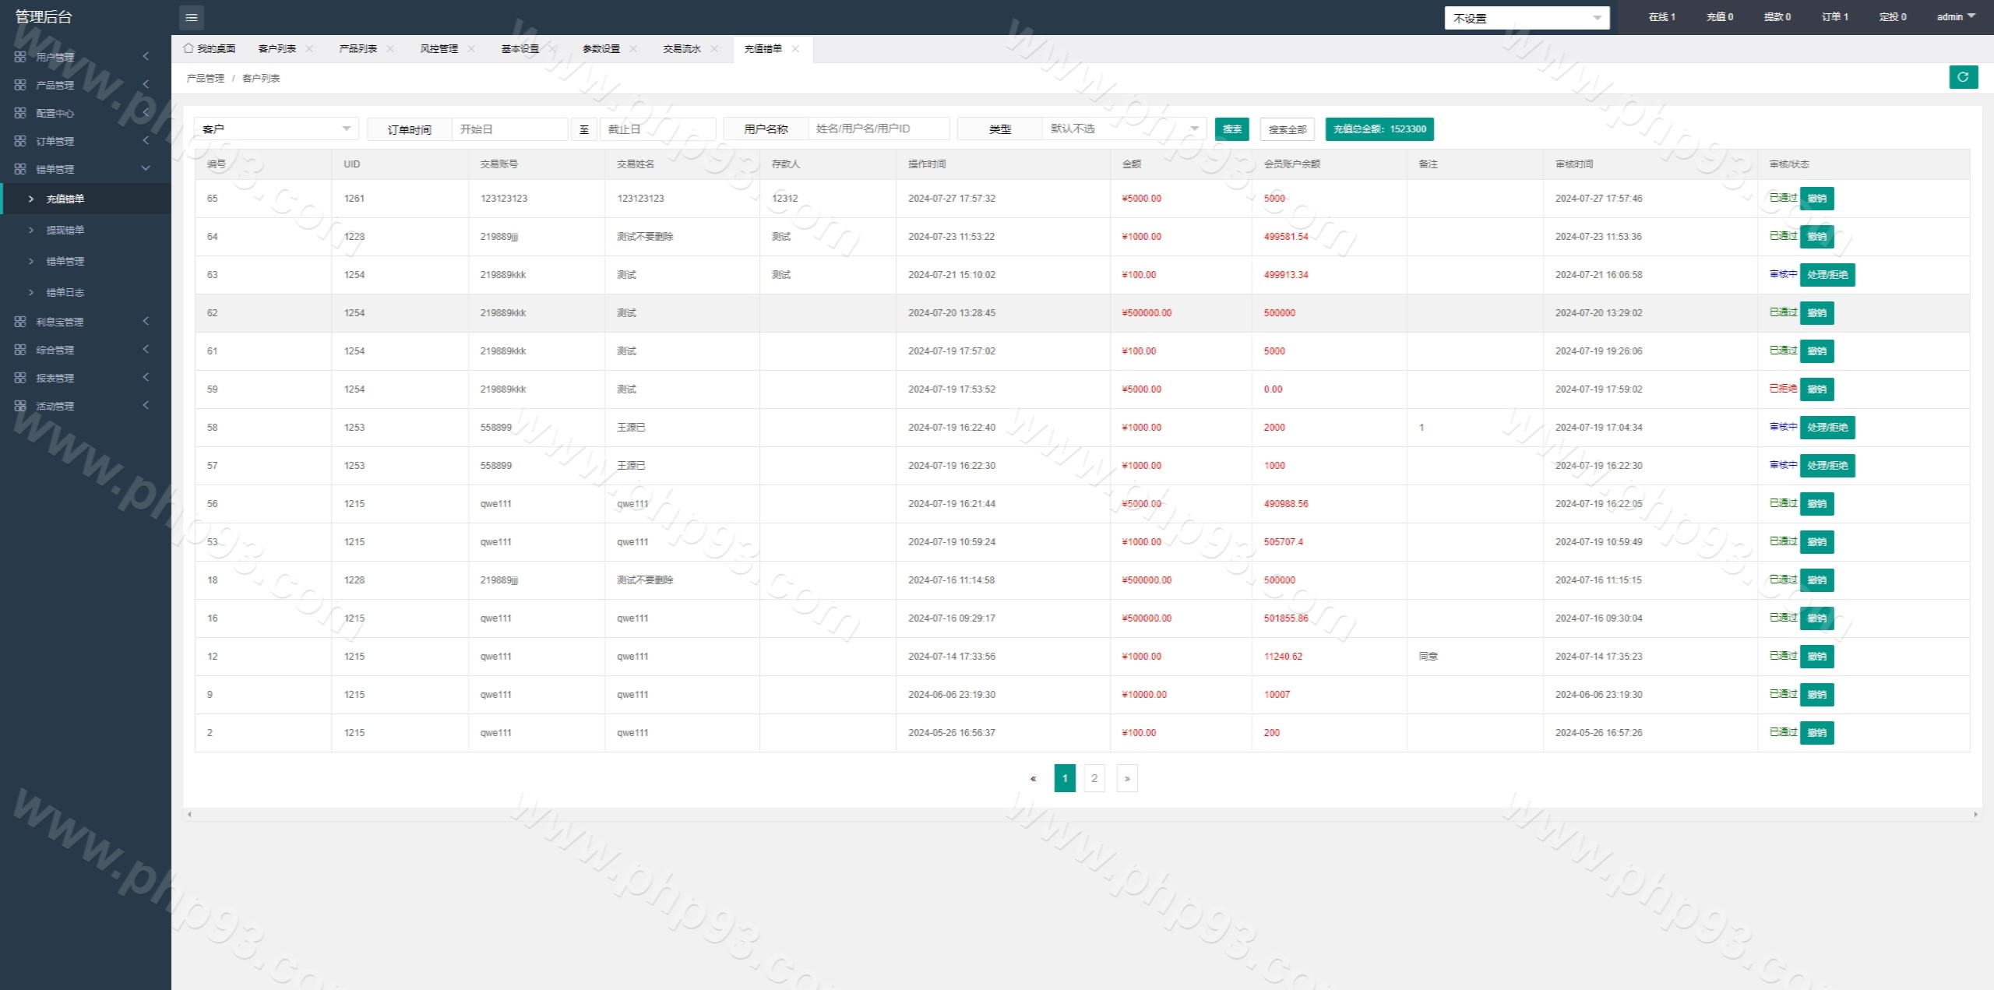Click the 搜索 button
Viewport: 1994px width, 990px height.
click(x=1231, y=129)
